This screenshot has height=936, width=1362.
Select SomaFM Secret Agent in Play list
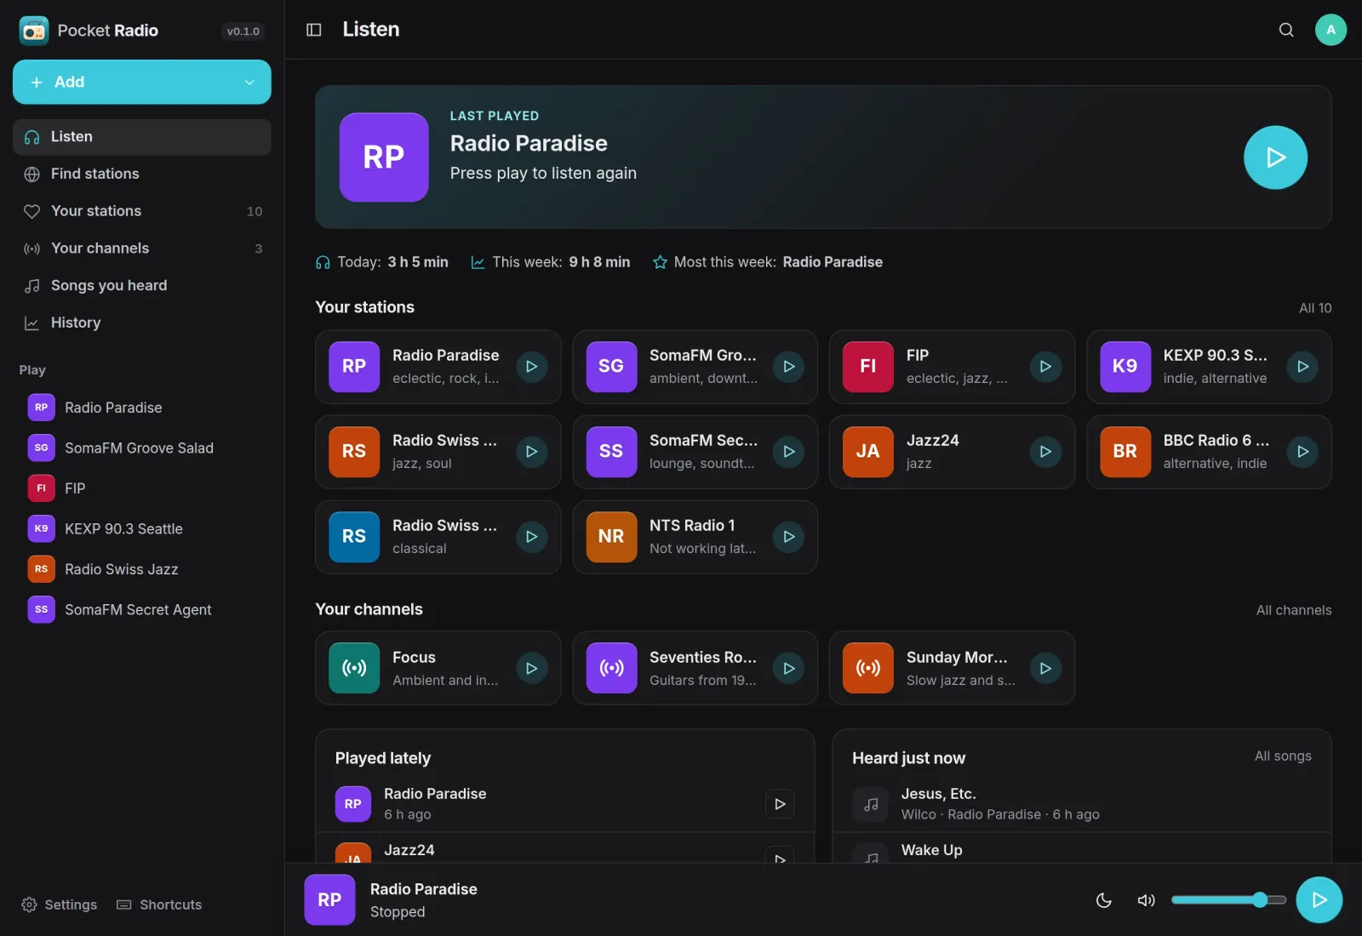point(142,610)
